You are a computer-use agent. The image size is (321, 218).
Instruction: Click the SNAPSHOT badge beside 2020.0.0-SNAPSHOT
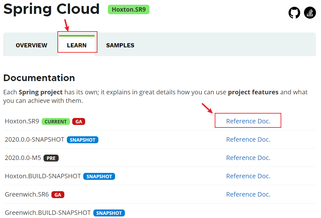tap(83, 140)
